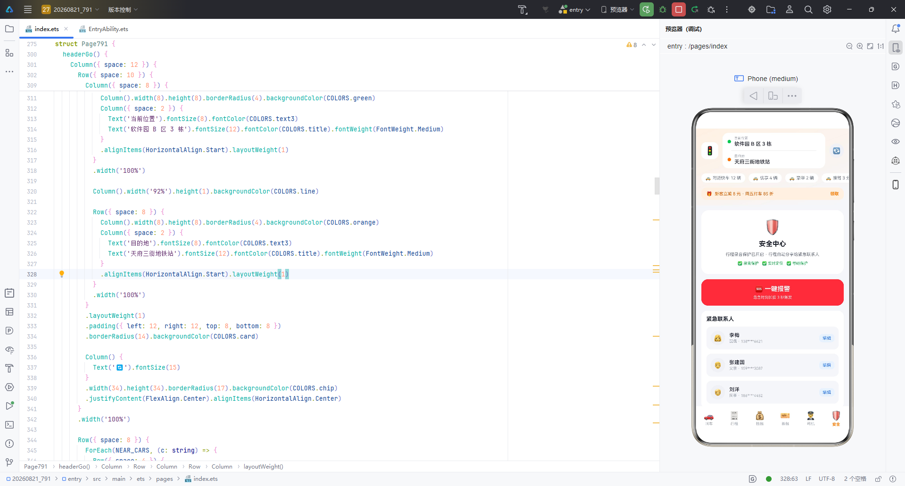Open the 预览器 device selector dropdown
Image resolution: width=905 pixels, height=486 pixels.
(x=617, y=9)
